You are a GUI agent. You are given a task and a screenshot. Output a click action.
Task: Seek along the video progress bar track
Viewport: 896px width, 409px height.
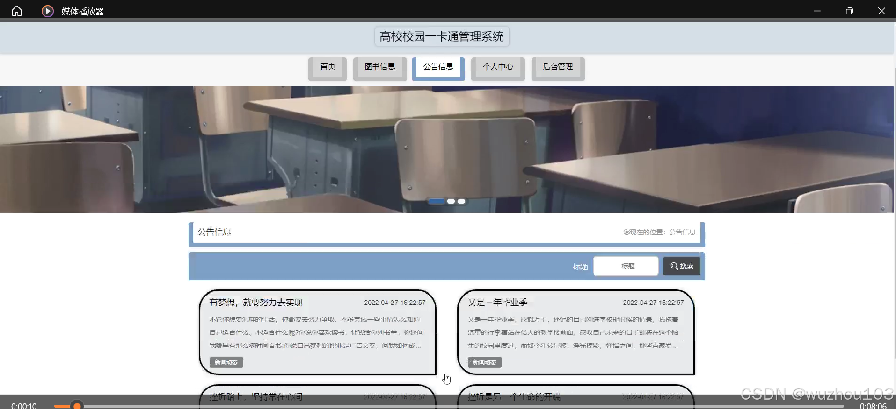449,406
